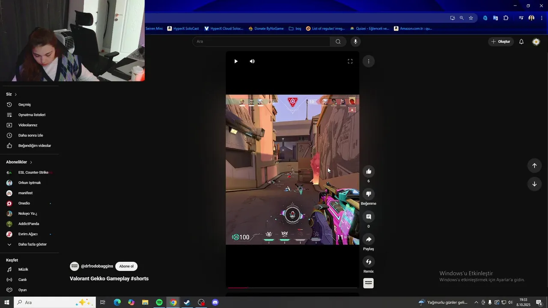Go to the next Short with down arrow
Image resolution: width=548 pixels, height=308 pixels.
click(534, 184)
